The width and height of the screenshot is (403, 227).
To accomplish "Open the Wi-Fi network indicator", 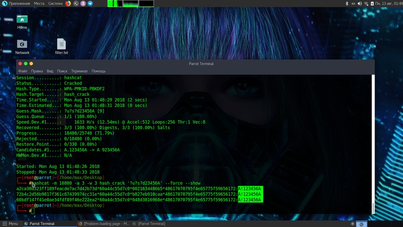I will point(367,3).
